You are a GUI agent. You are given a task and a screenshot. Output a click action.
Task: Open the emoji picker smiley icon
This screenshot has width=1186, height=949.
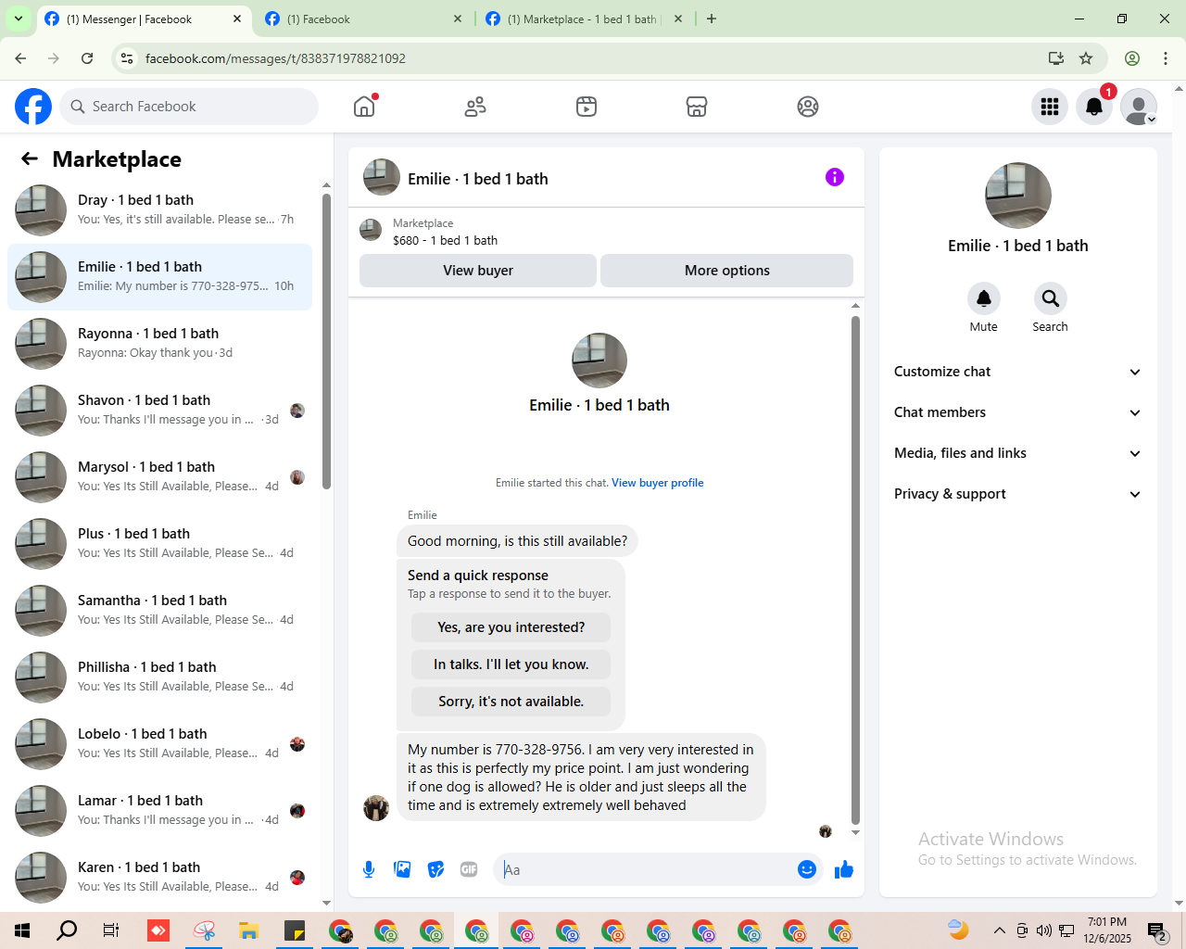[x=807, y=869]
